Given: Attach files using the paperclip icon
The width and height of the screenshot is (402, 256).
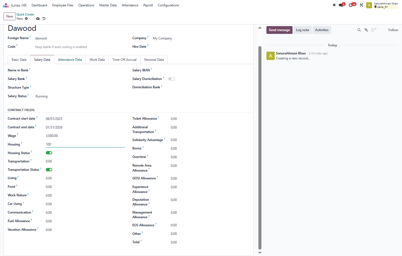Looking at the screenshot, I should click(x=366, y=30).
